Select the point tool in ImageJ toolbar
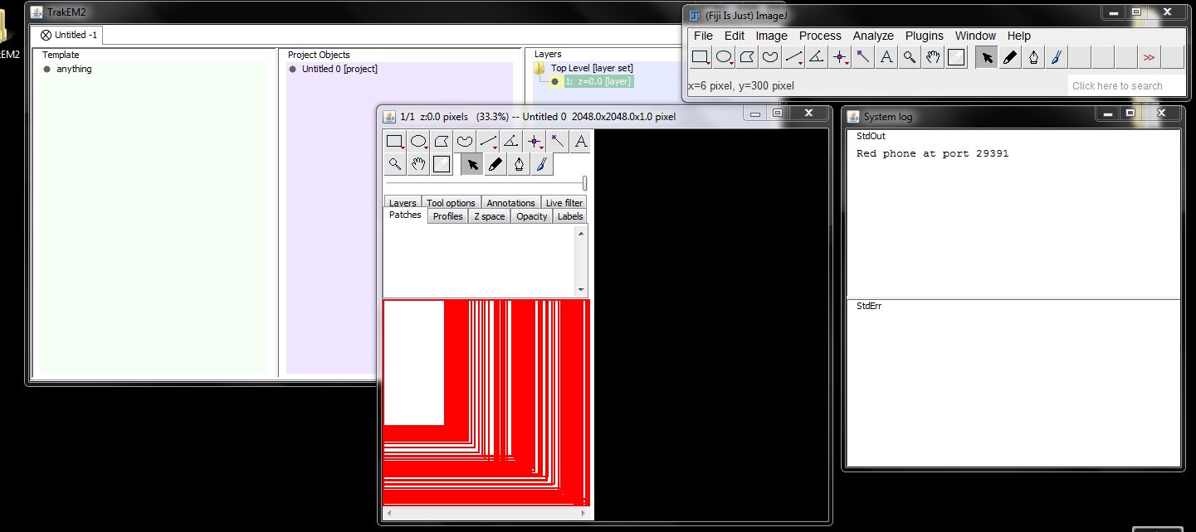The image size is (1196, 532). (x=839, y=57)
